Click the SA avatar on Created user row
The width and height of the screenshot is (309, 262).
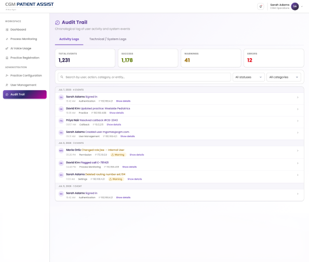coord(61,133)
